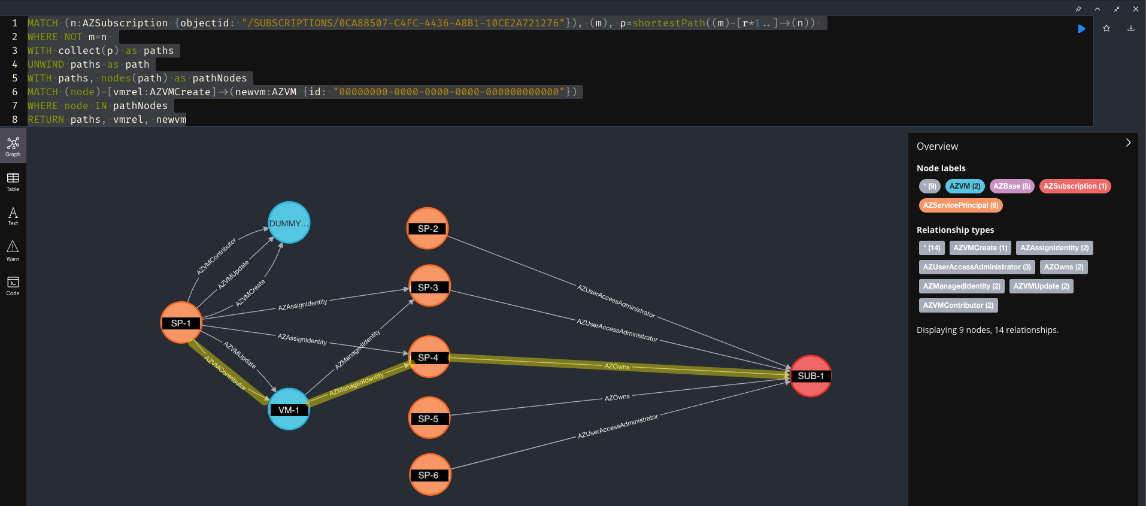Click the VM-1 node in the graph
Screen dimensions: 1146x506
pyautogui.click(x=289, y=410)
